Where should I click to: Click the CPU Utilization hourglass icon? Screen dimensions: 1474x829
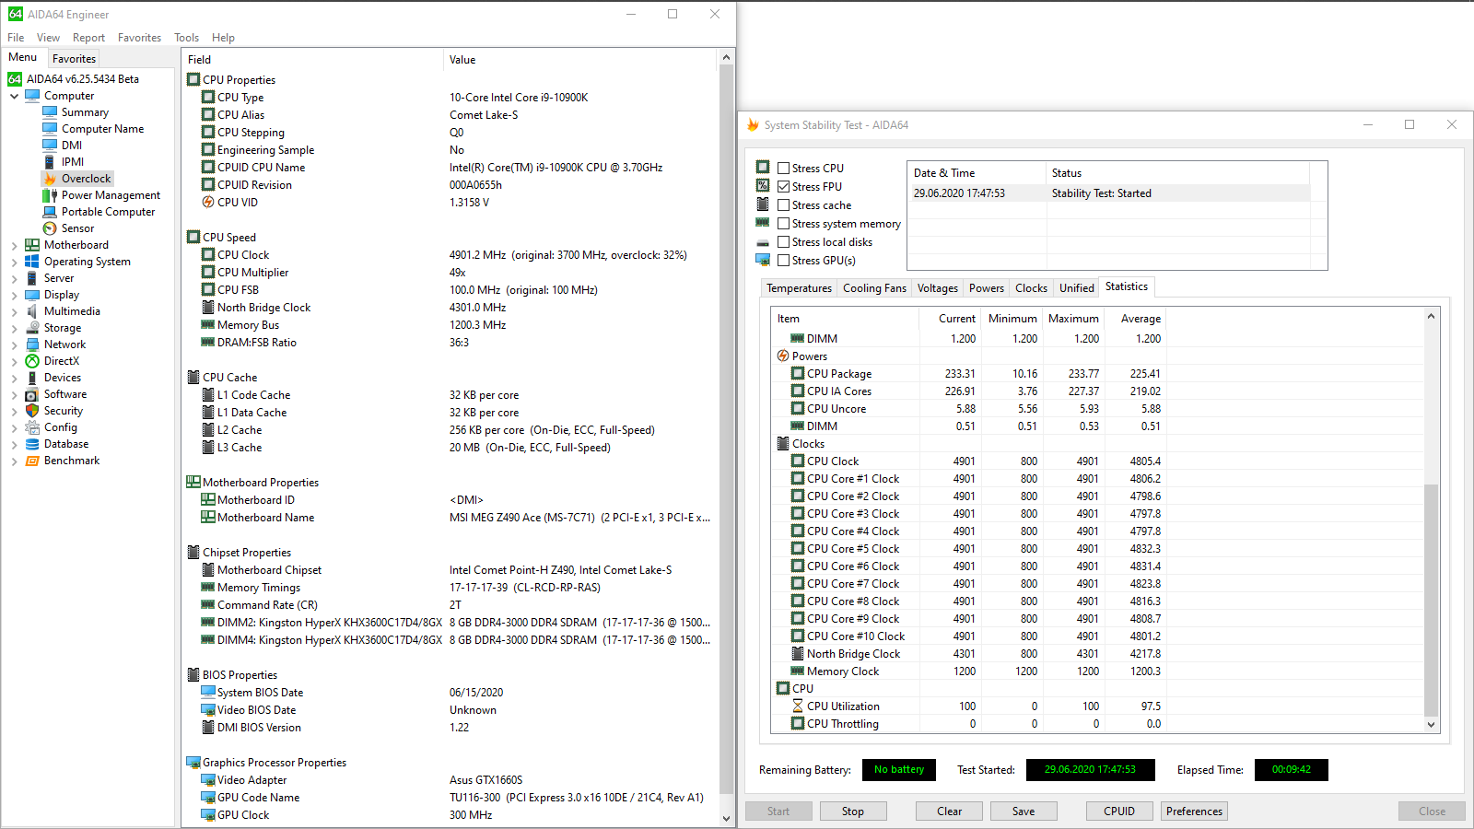(x=798, y=706)
